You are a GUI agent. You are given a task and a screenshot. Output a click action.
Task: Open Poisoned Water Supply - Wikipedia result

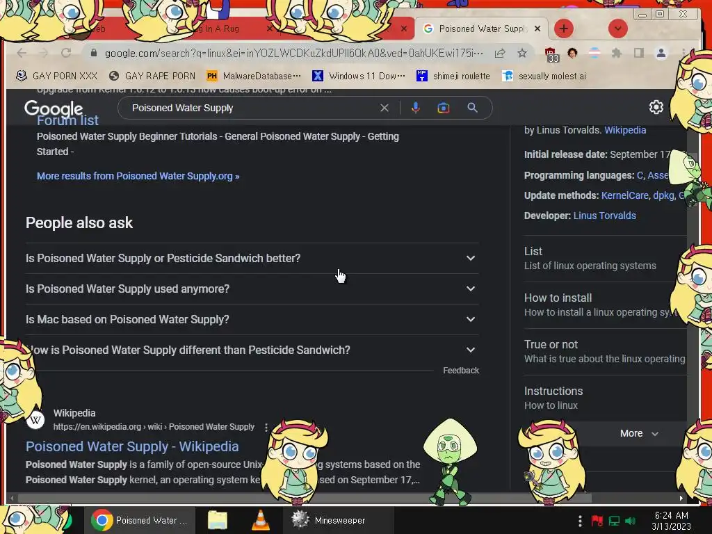132,446
